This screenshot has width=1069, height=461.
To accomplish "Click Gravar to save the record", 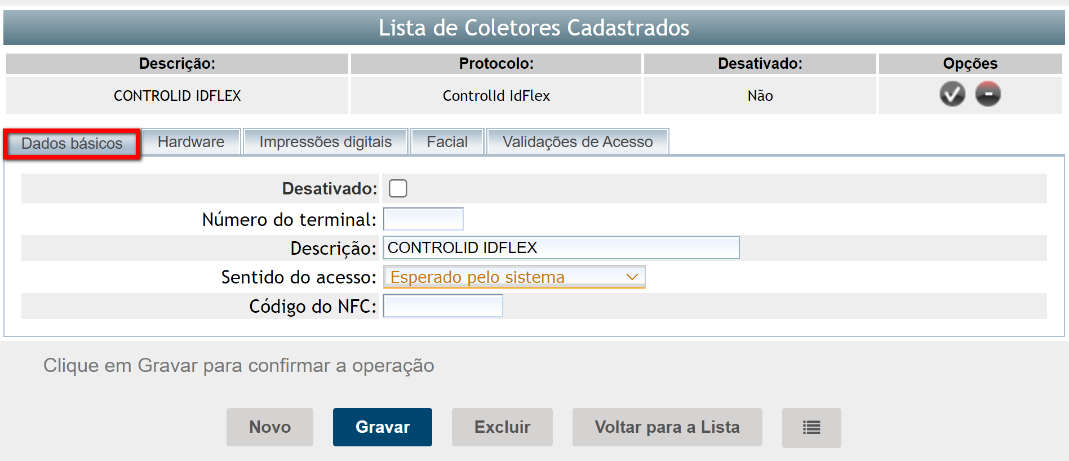I will pos(383,427).
